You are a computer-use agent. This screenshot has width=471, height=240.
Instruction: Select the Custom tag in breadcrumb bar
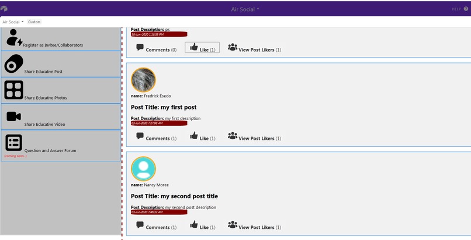point(34,22)
